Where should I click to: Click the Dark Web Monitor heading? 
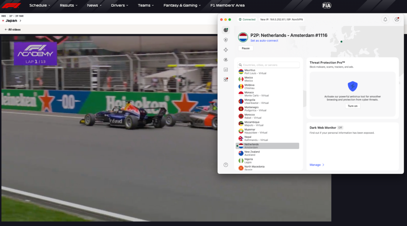(x=323, y=127)
